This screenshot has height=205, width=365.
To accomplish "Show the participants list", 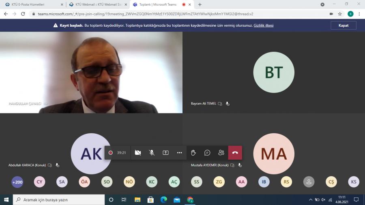I will (x=221, y=153).
